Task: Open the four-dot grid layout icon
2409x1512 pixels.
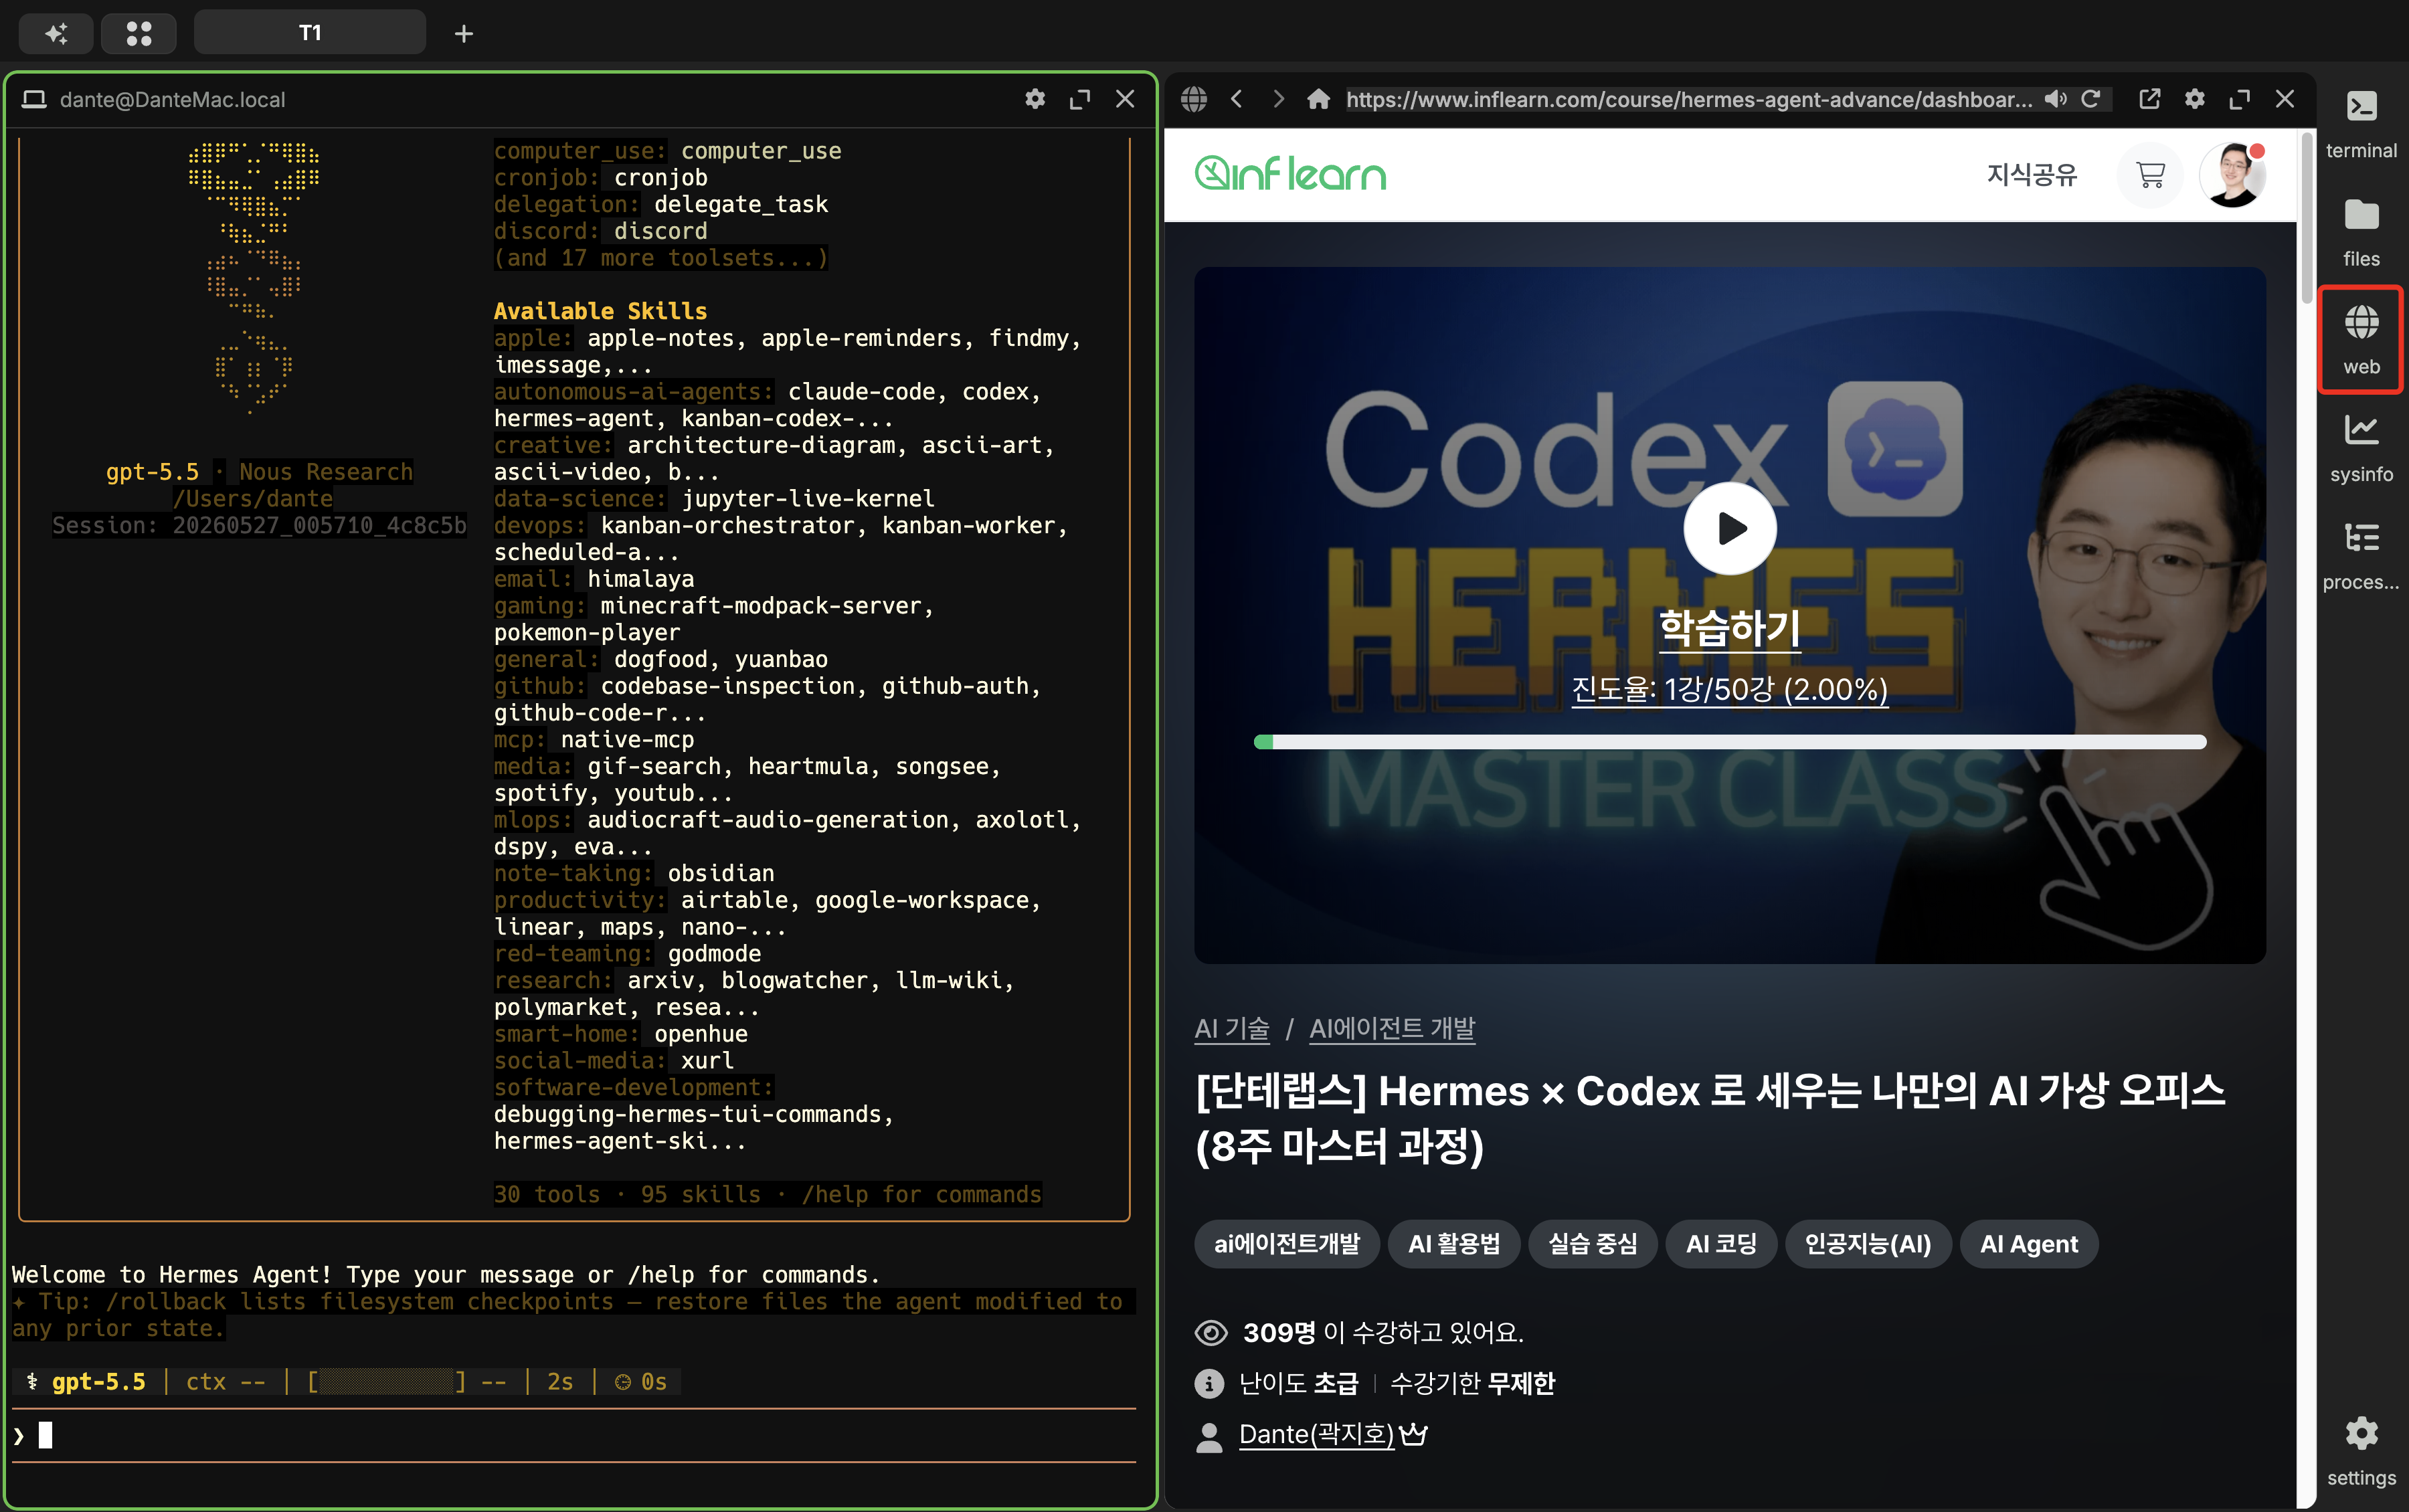Action: [x=139, y=34]
